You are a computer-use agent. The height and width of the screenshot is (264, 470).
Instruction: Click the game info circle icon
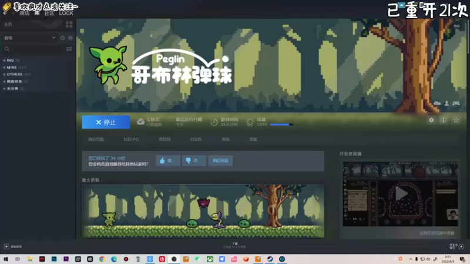coord(444,120)
